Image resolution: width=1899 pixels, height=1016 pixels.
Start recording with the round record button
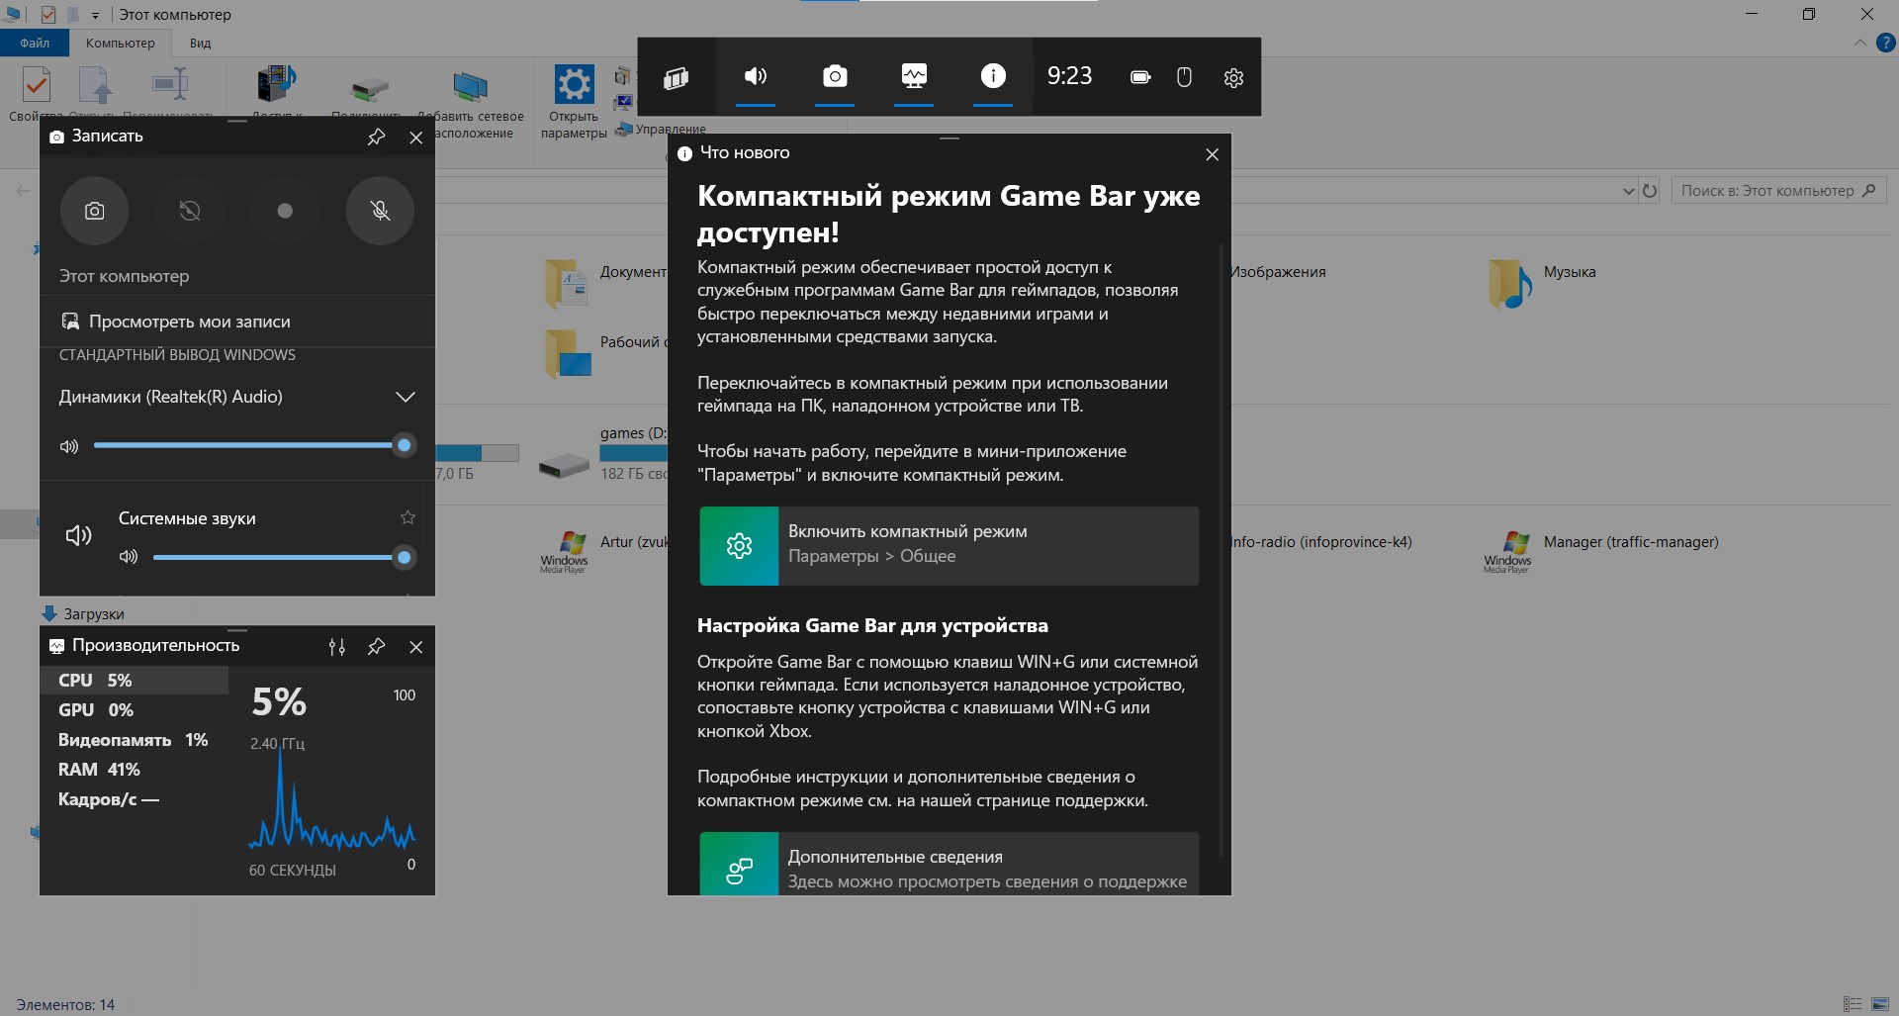click(x=285, y=211)
